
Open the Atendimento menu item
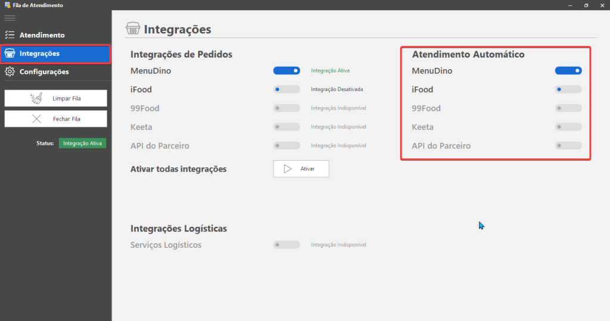[55, 35]
